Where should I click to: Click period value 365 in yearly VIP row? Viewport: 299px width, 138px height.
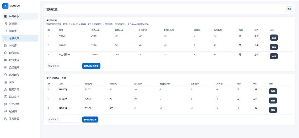[x=117, y=55]
